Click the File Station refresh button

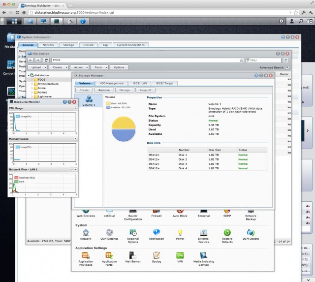pos(46,60)
